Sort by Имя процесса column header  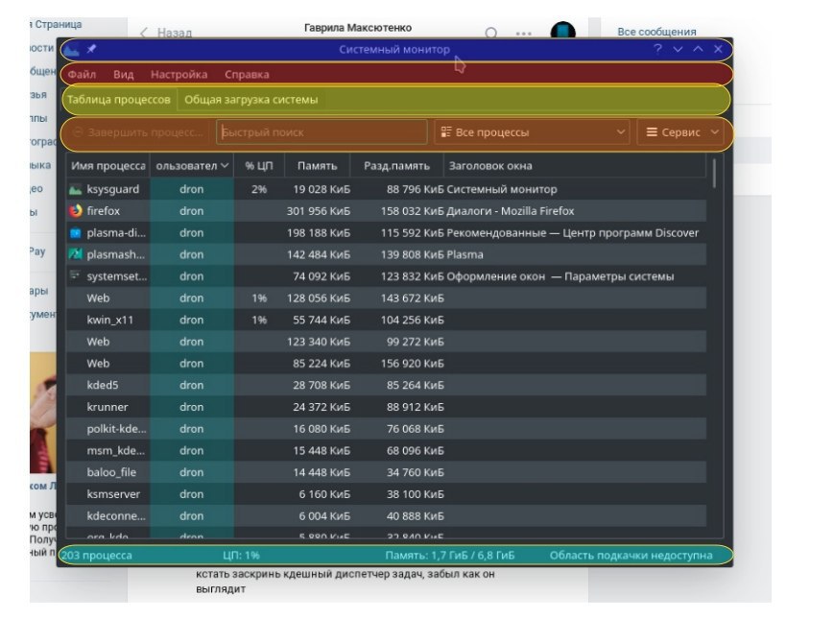tap(108, 166)
